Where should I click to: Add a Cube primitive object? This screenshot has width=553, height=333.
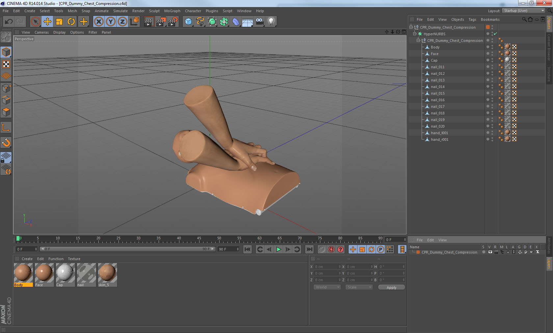pos(188,22)
